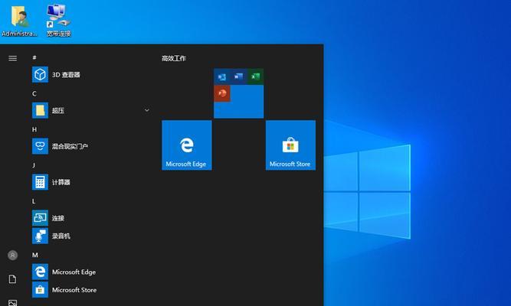This screenshot has width=511, height=306.
Task: Open the hamburger menu in Start
Action: 13,58
